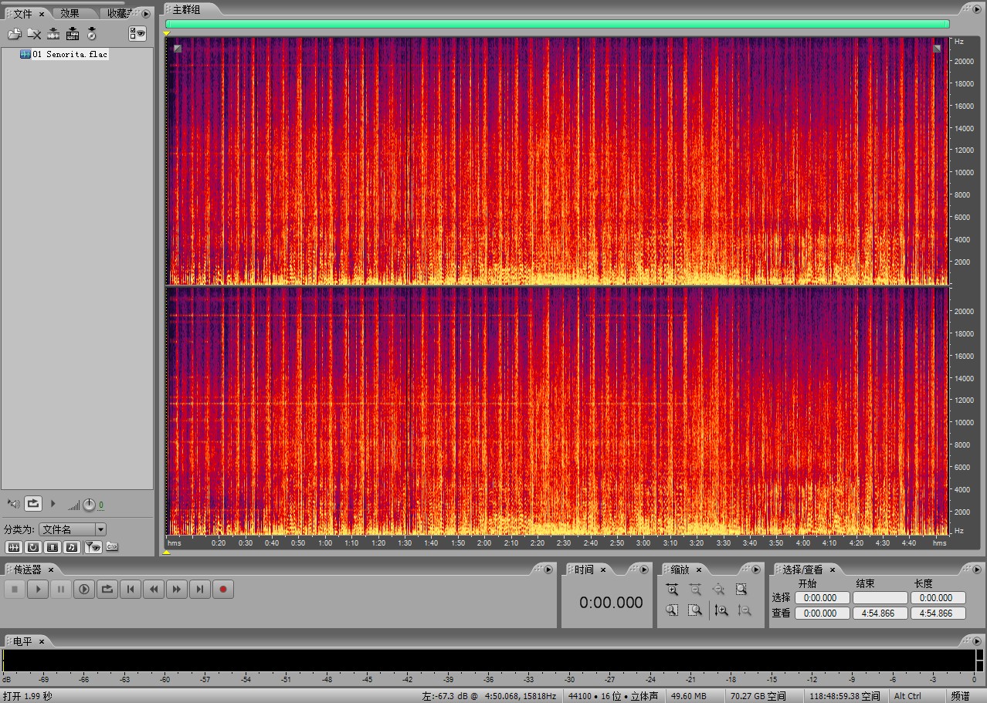Toggle show loop files filter button
The height and width of the screenshot is (703, 987).
click(x=33, y=547)
